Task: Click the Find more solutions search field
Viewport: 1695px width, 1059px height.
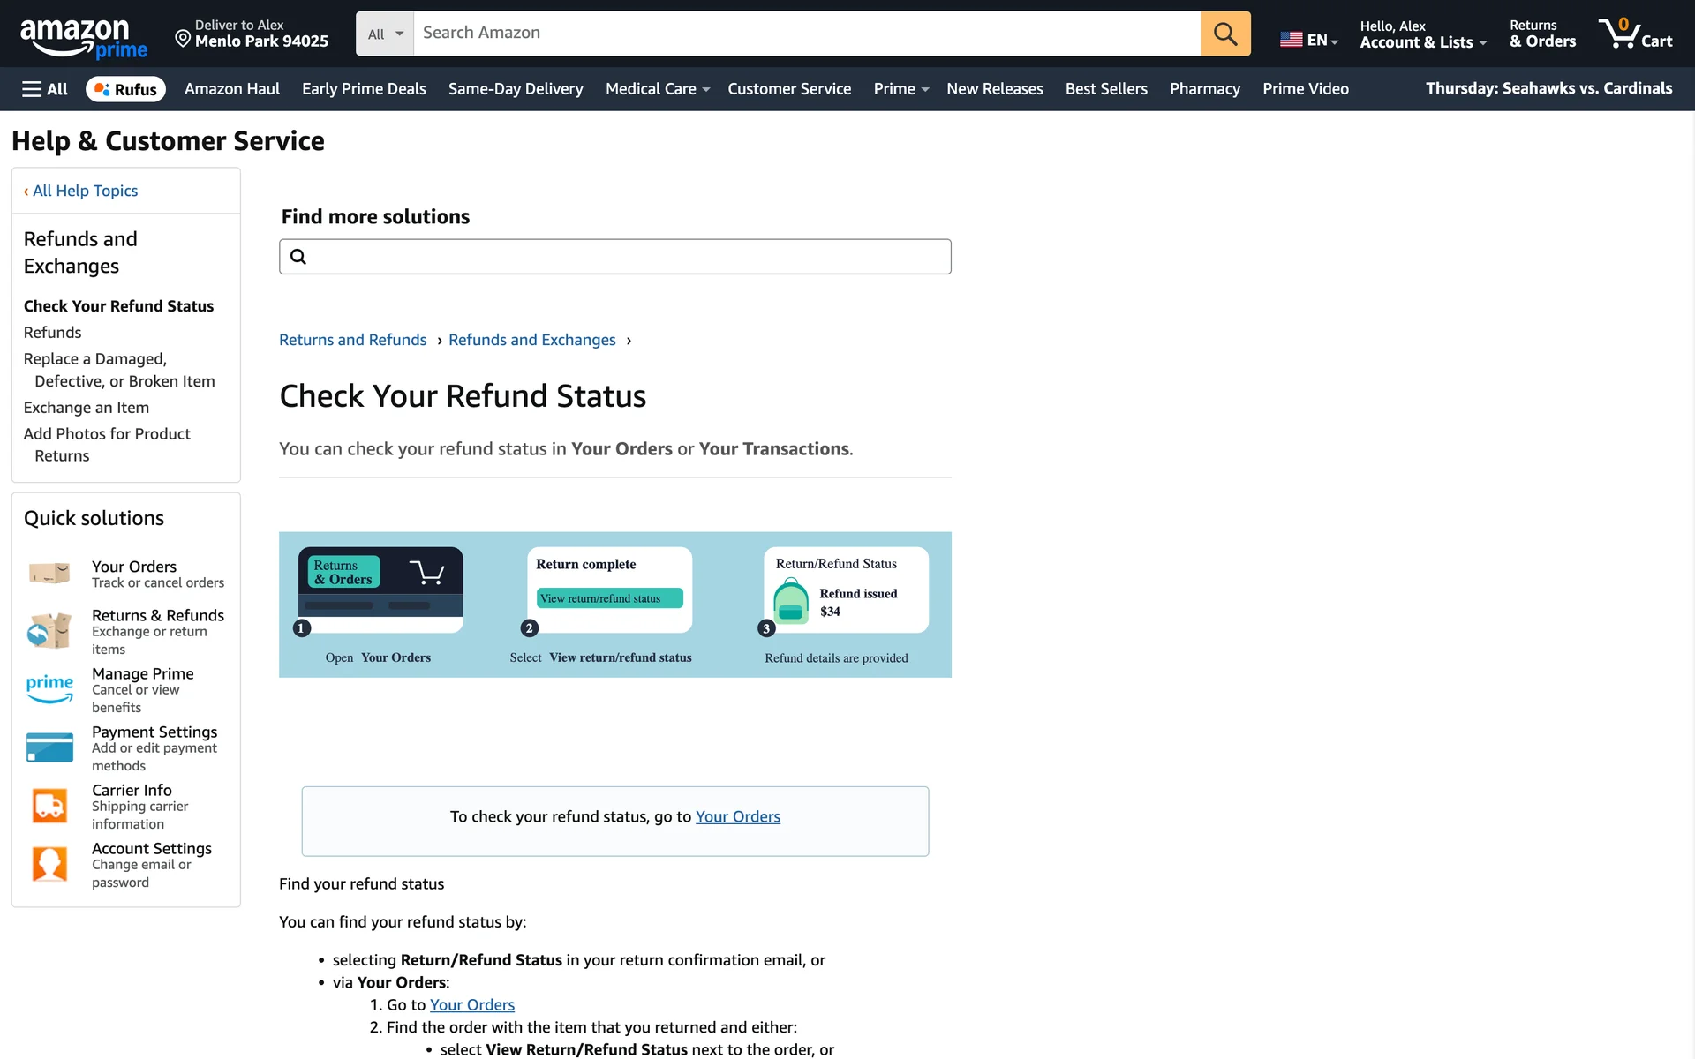Action: click(614, 257)
